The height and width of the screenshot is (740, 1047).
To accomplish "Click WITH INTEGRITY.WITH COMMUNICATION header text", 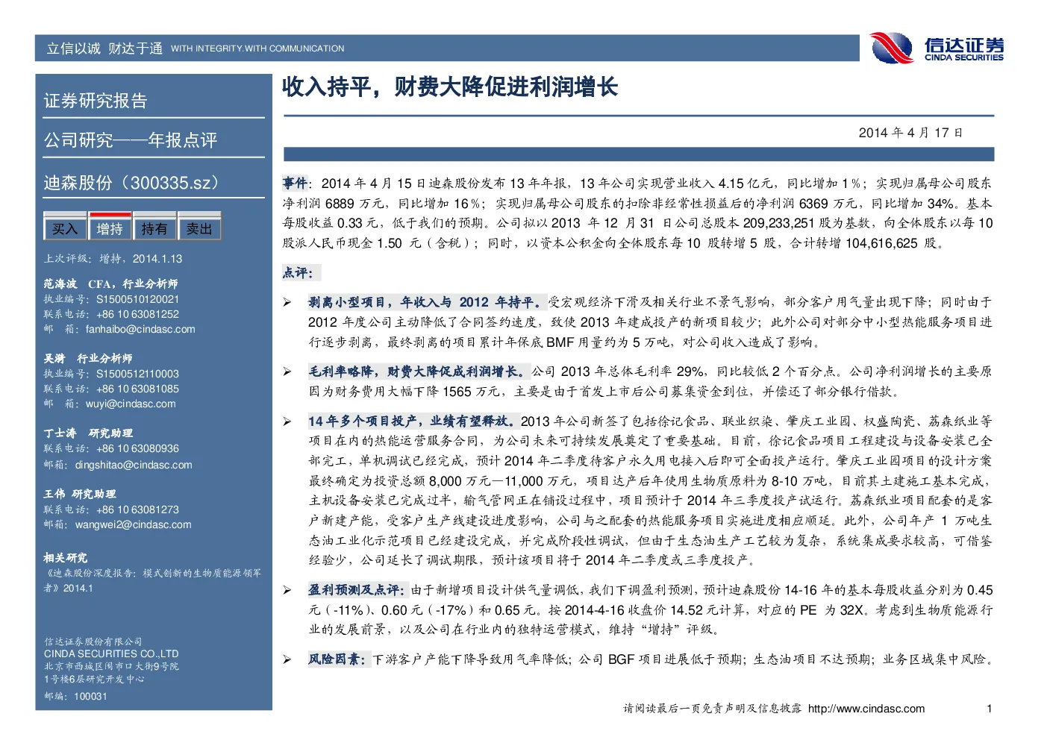I will 257,48.
